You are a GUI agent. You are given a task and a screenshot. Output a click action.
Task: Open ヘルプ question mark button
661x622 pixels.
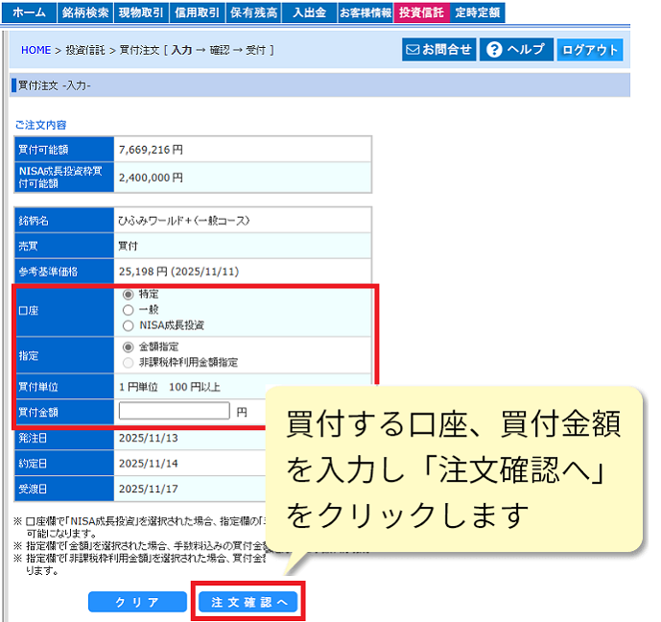point(515,50)
